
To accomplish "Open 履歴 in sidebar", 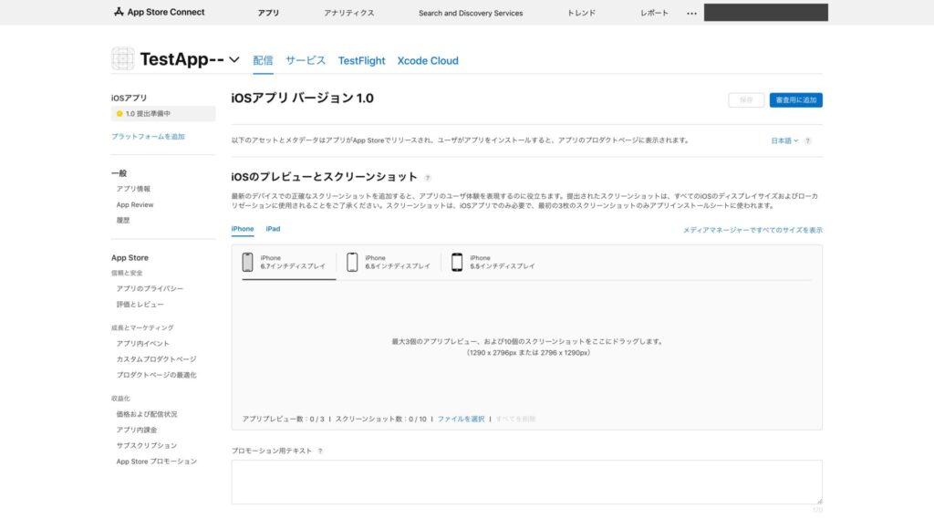I will (x=123, y=221).
